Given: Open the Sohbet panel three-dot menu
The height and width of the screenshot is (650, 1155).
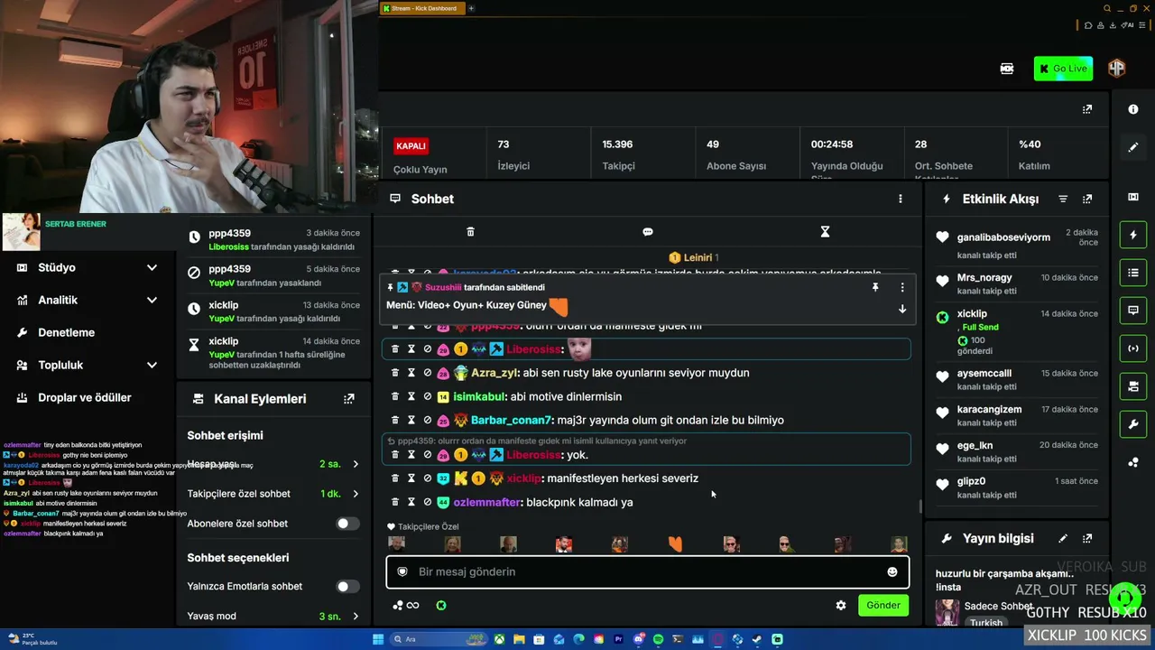Looking at the screenshot, I should [900, 199].
